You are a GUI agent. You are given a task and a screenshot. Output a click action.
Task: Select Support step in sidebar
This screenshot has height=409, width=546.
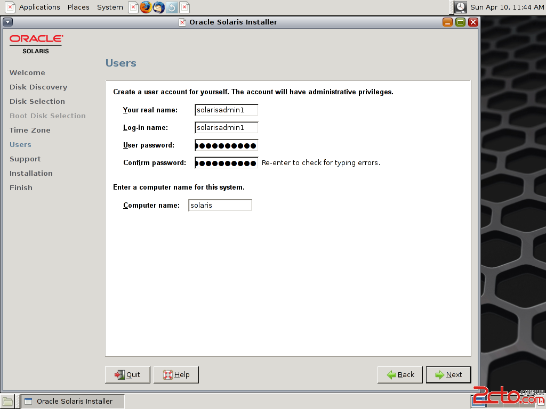pos(25,159)
